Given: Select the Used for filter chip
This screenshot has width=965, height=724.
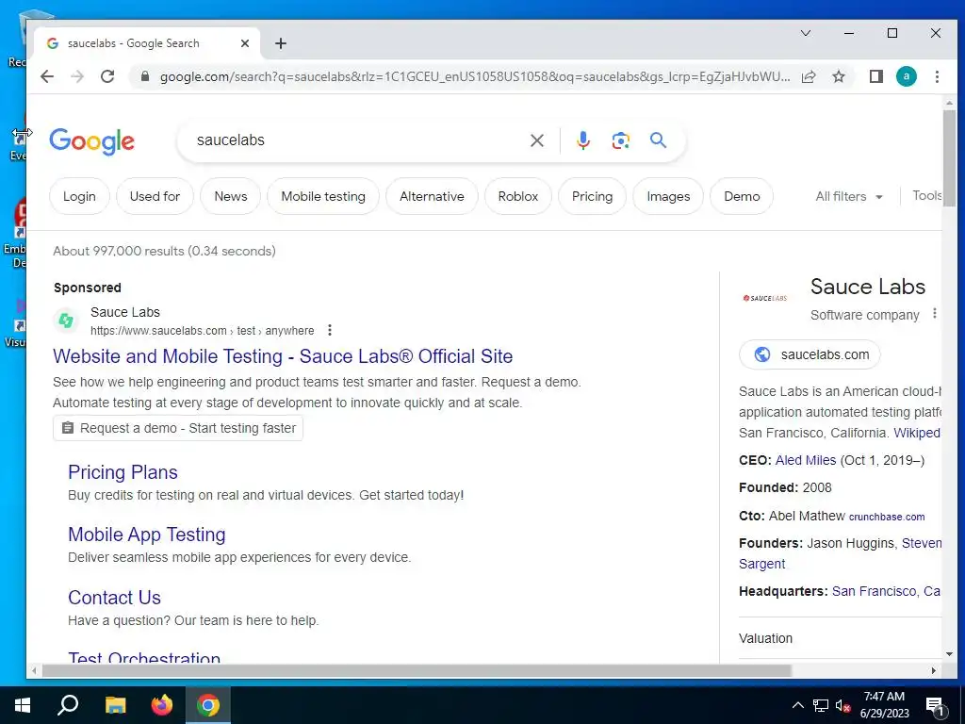Looking at the screenshot, I should click(155, 196).
